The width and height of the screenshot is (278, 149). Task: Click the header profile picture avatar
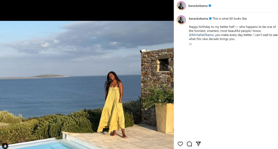(x=181, y=6)
